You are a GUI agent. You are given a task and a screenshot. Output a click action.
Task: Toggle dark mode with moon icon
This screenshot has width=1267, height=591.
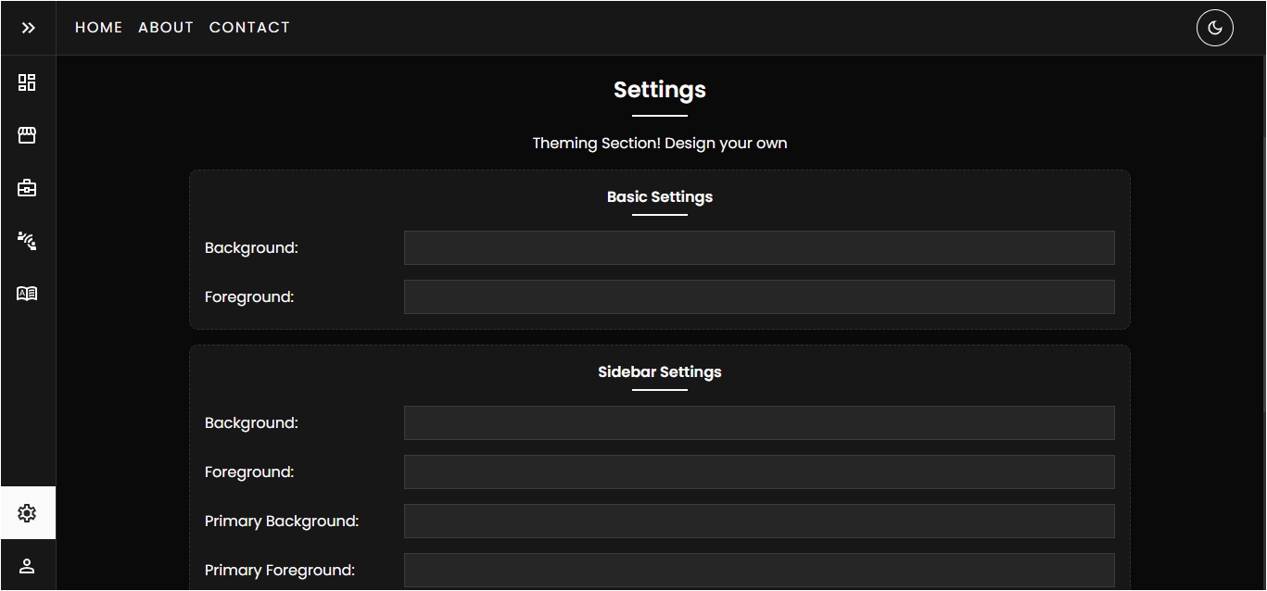[x=1214, y=28]
